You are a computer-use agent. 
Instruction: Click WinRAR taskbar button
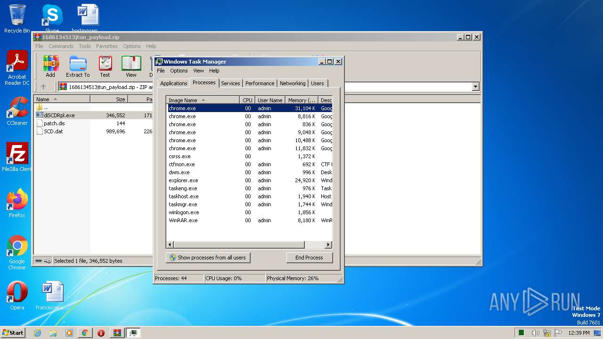tap(117, 333)
